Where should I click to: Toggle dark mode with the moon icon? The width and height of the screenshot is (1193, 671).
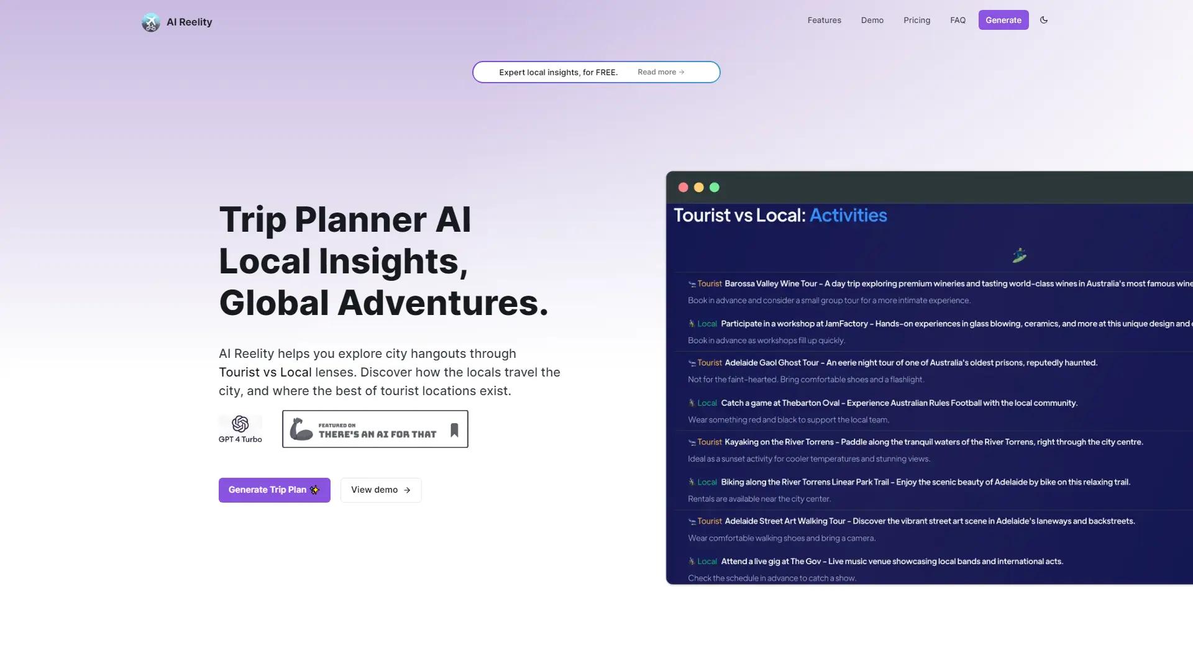click(x=1044, y=20)
